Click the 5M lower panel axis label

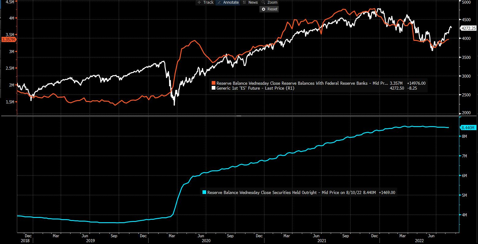464,195
